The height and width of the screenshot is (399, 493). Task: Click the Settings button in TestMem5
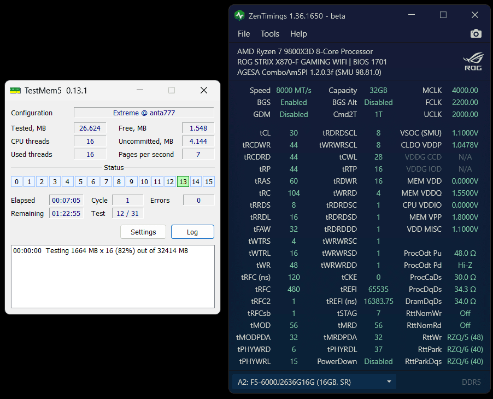[x=143, y=232]
